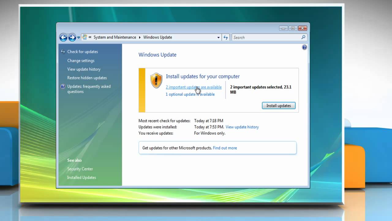This screenshot has width=392, height=221.
Task: Expand arrow after System and Maintenance
Action: tap(140, 37)
